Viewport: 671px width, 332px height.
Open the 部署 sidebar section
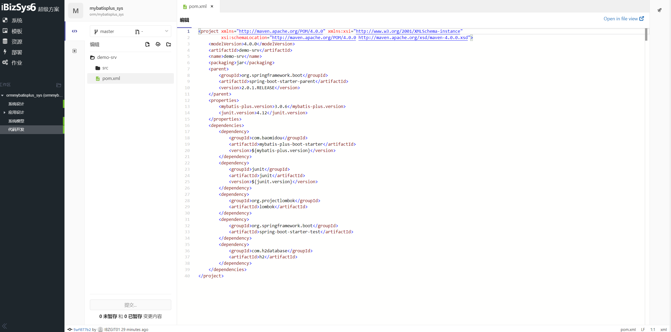pos(13,52)
